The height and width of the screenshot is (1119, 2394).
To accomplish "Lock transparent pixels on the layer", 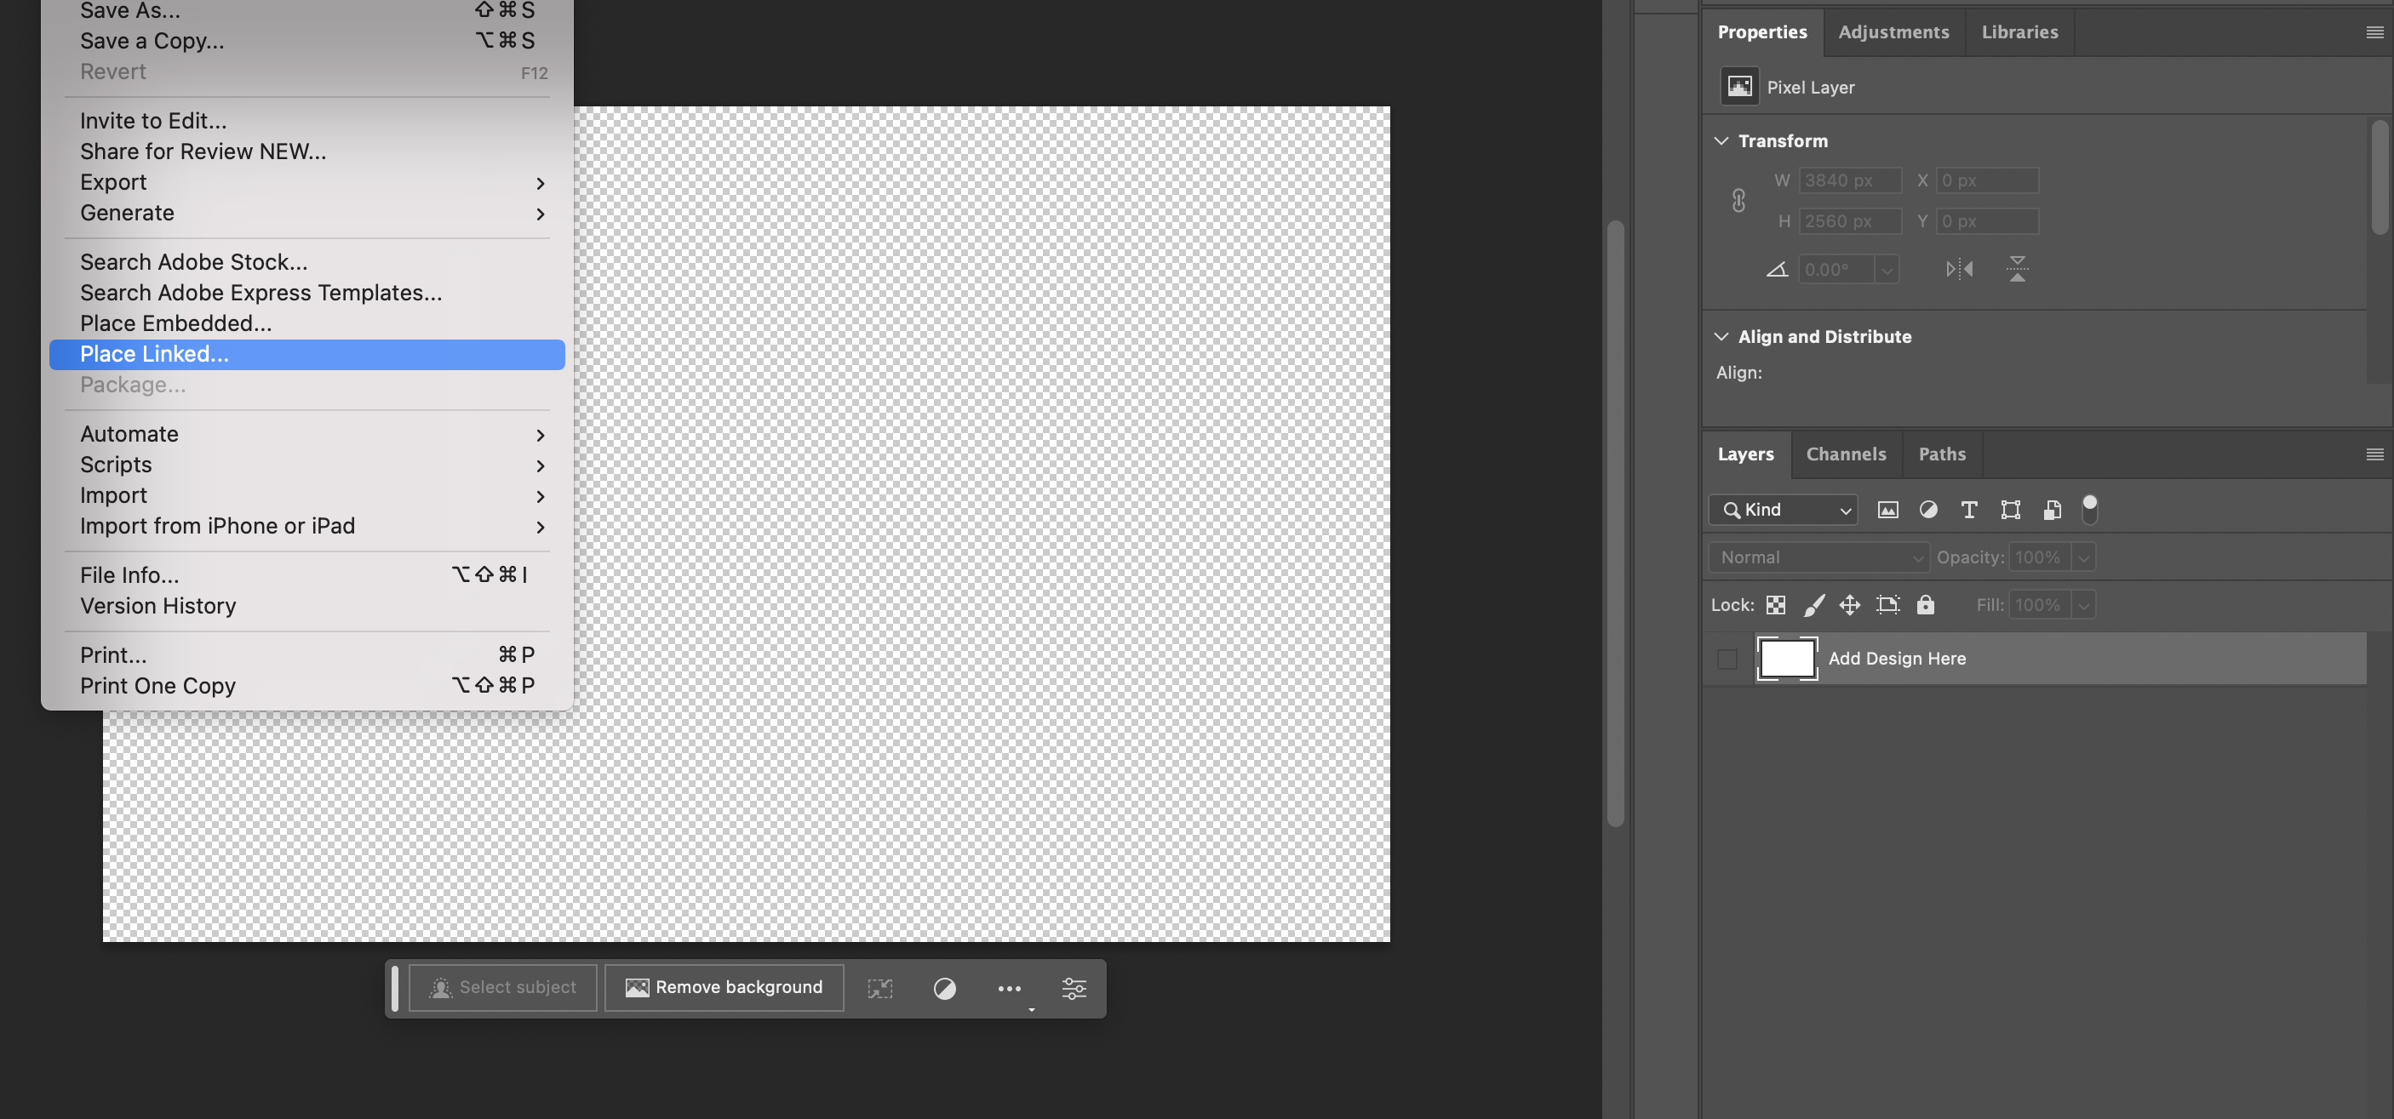I will [x=1776, y=604].
